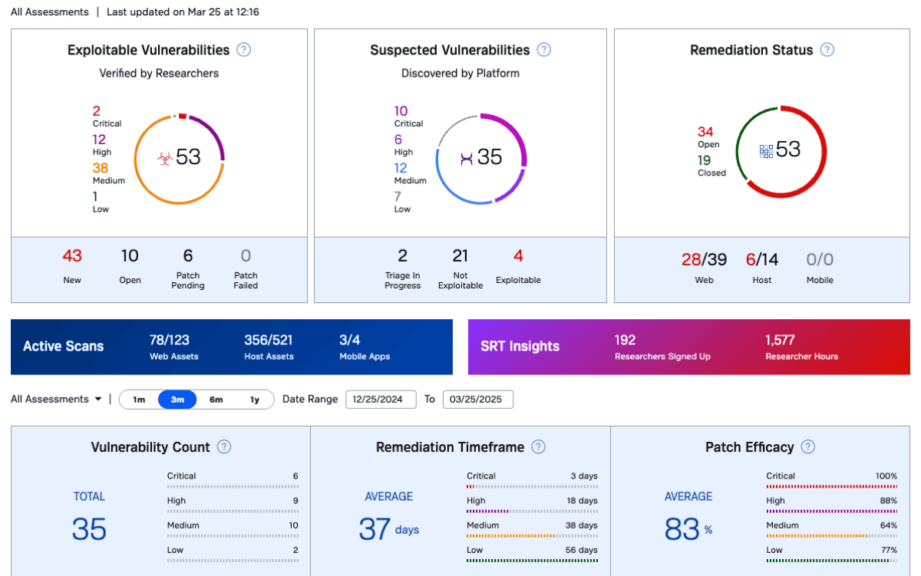Image resolution: width=921 pixels, height=576 pixels.
Task: Select the 6m time range option
Action: pyautogui.click(x=216, y=400)
